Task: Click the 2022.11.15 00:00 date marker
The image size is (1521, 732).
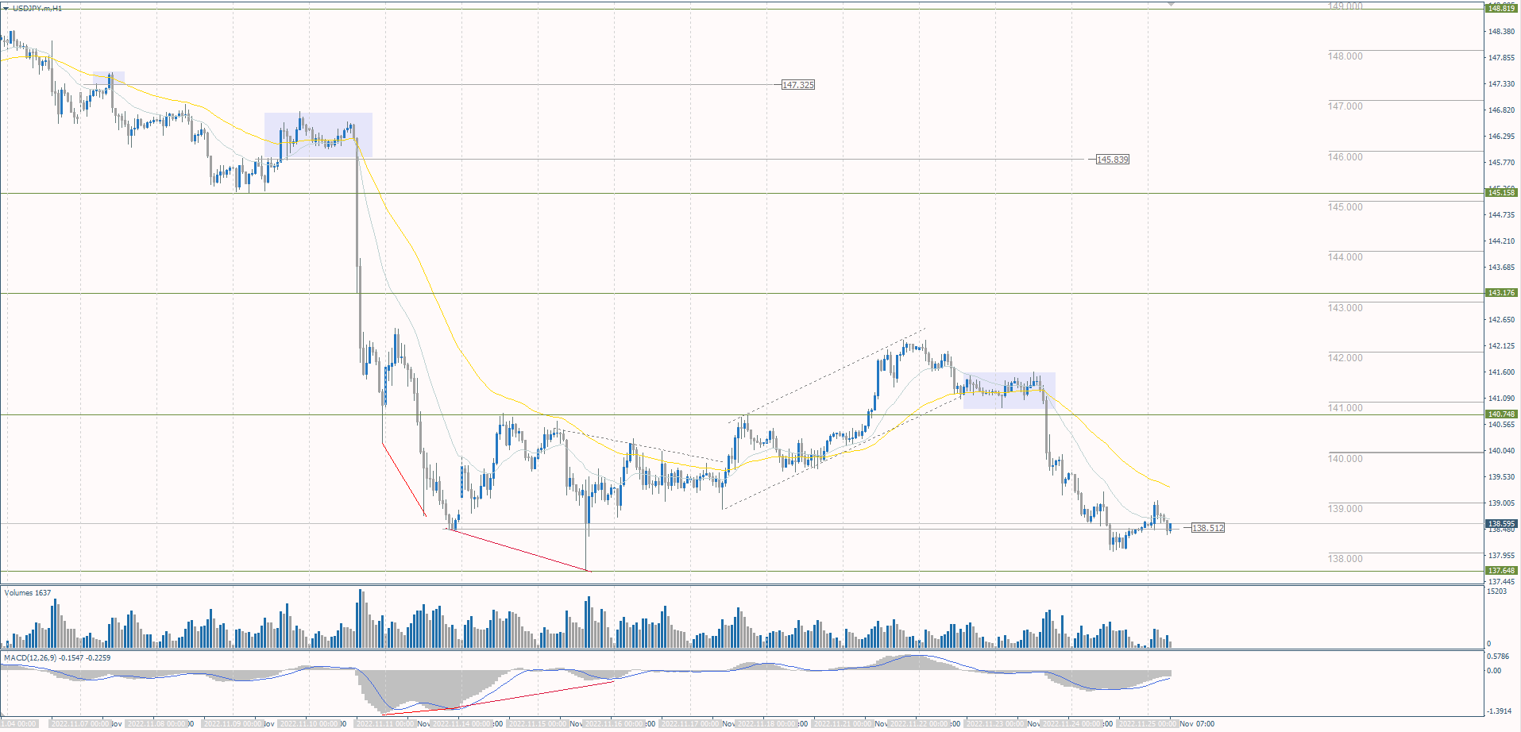Action: coord(538,724)
